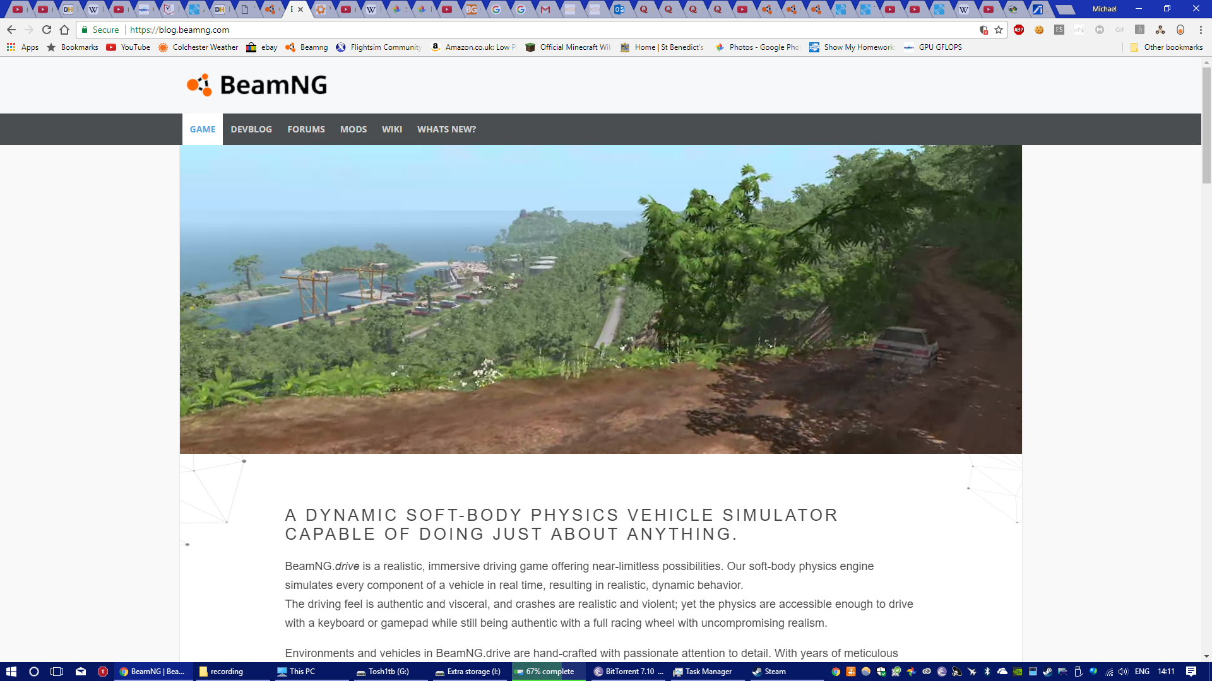Open the FORUMS nav item
Screen dimensions: 1212x681
point(306,129)
